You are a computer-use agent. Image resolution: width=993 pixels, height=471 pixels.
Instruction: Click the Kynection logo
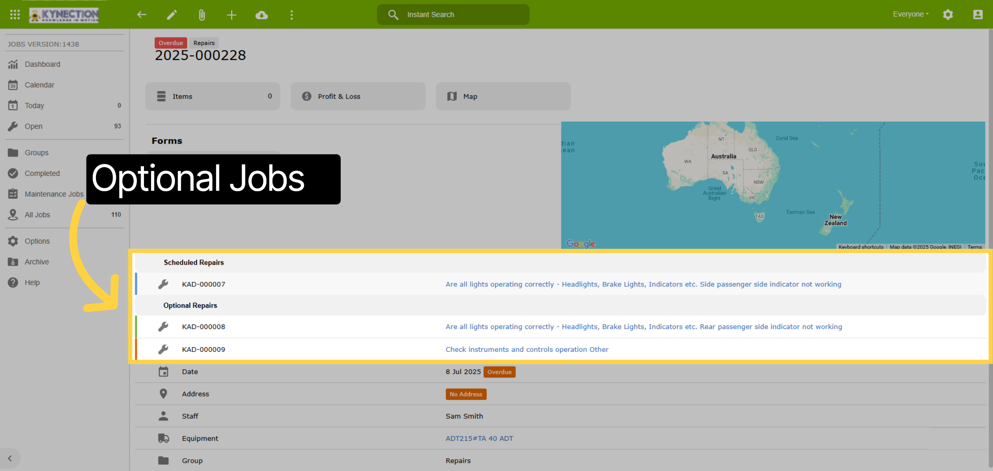click(64, 15)
